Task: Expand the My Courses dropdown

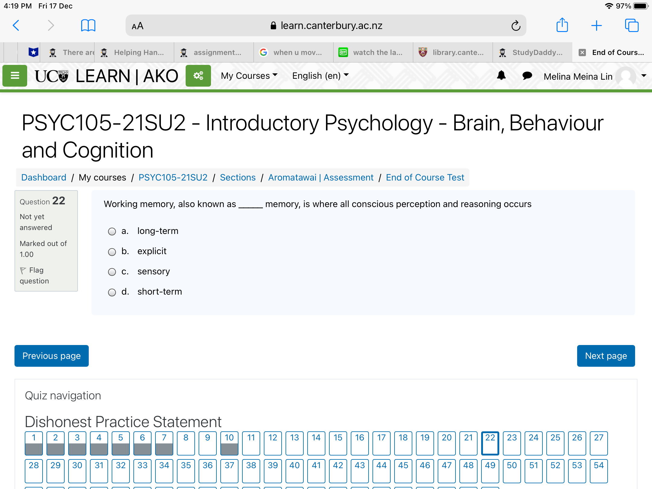Action: pyautogui.click(x=249, y=76)
